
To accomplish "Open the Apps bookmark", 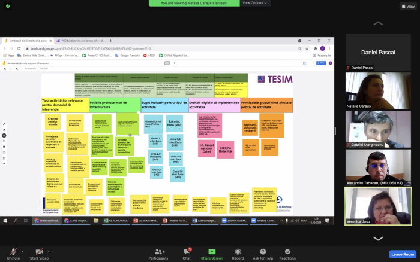I will coord(8,56).
